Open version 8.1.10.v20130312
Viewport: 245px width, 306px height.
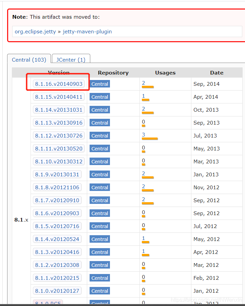(59, 161)
